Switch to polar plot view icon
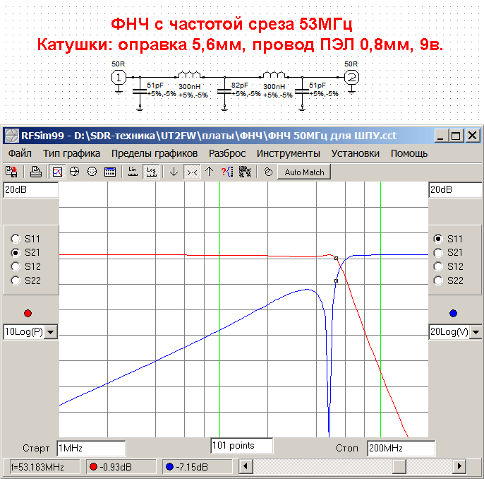This screenshot has width=484, height=479. [92, 172]
